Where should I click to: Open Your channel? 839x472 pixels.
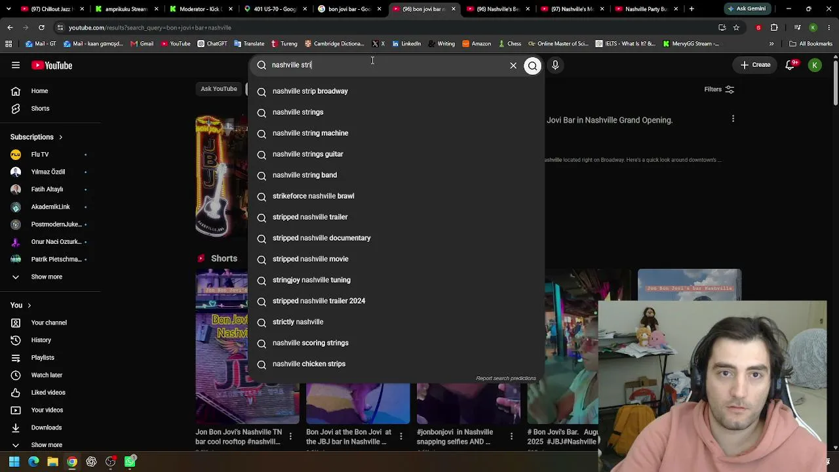50,323
